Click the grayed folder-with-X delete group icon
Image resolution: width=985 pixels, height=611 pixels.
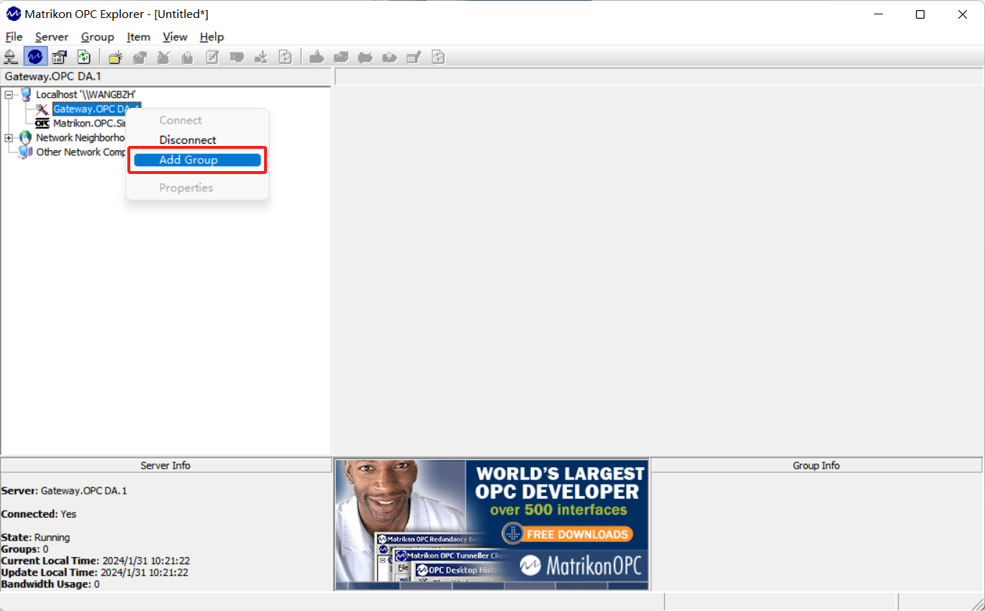point(164,57)
